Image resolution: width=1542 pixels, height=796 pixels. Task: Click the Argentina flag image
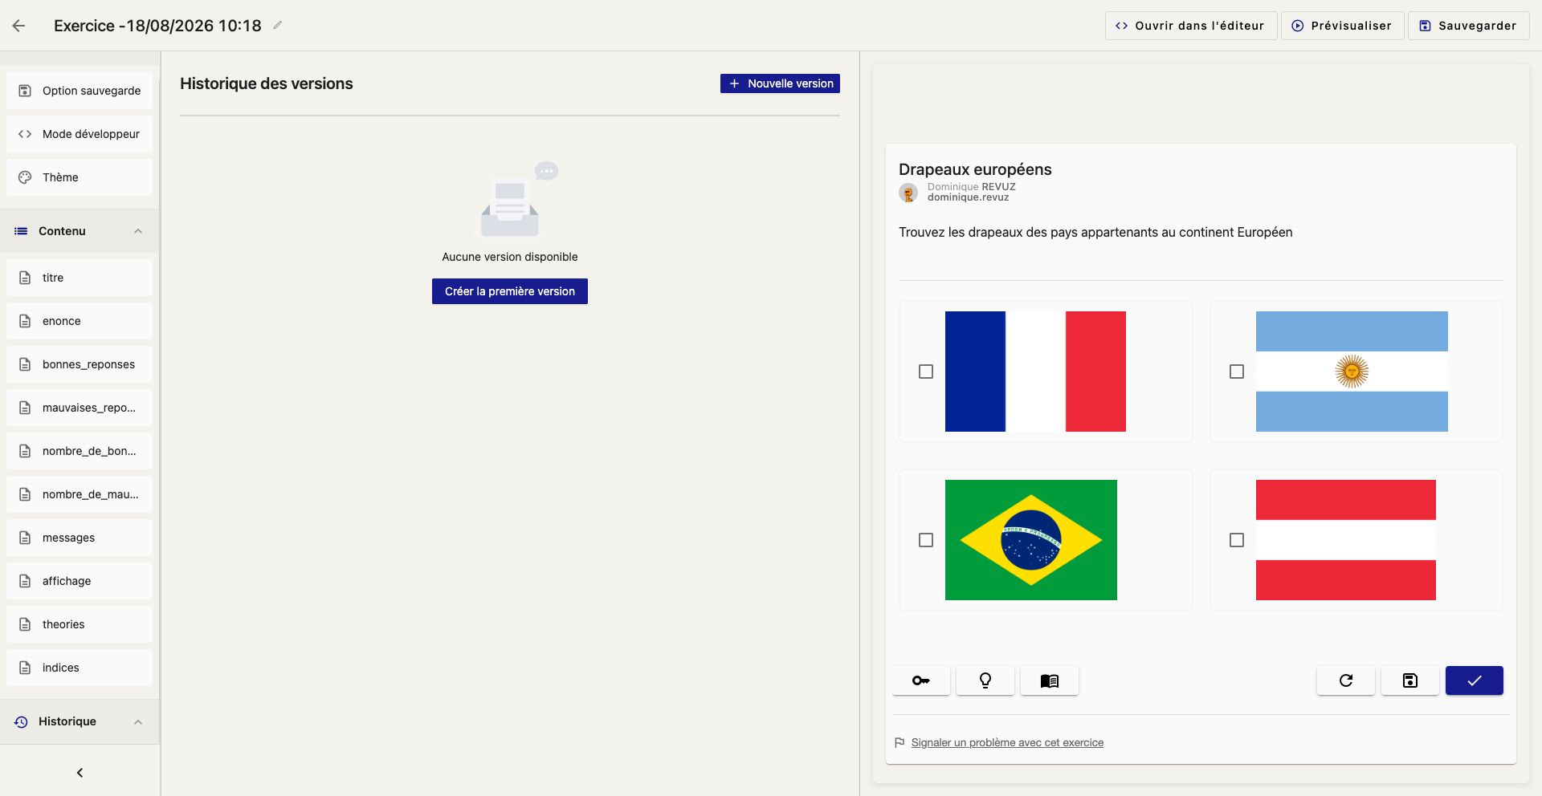(x=1352, y=372)
